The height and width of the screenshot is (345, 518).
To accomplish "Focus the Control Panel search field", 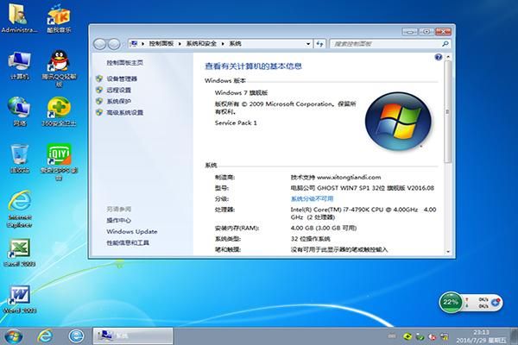I will pos(390,44).
